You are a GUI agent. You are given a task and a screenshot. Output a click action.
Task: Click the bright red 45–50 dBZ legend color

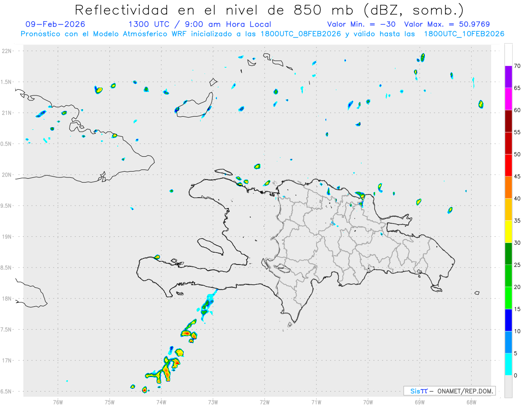click(508, 165)
